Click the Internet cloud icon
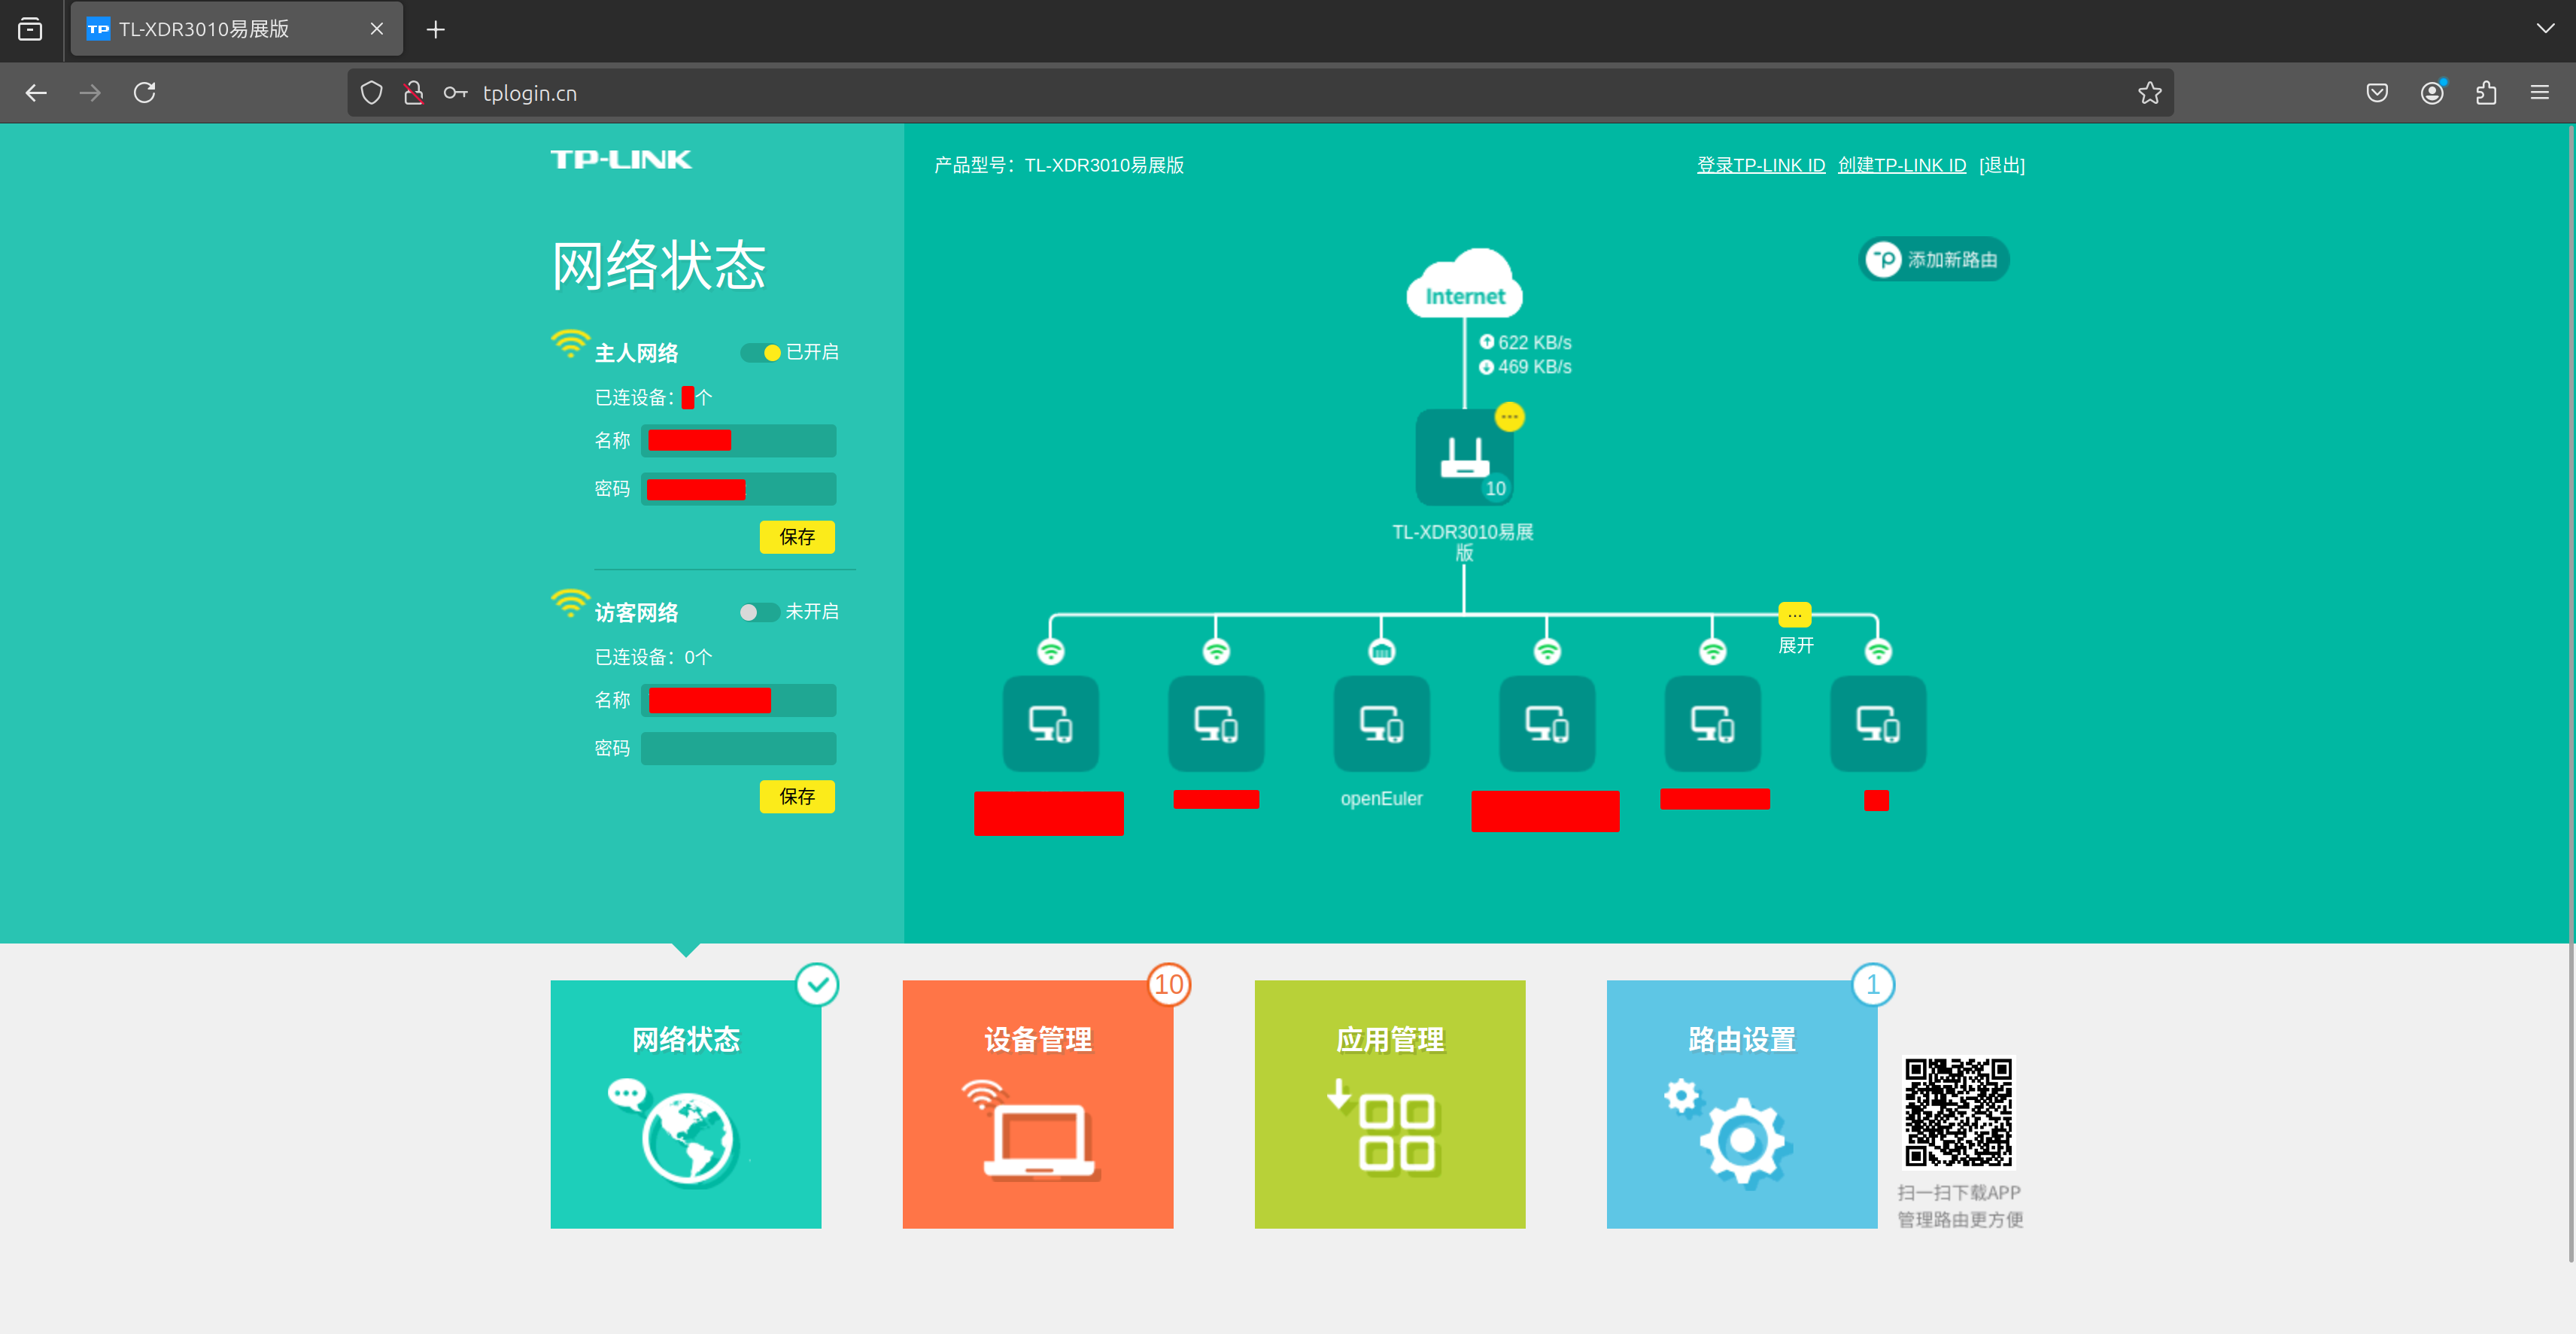2576x1334 pixels. pos(1464,283)
